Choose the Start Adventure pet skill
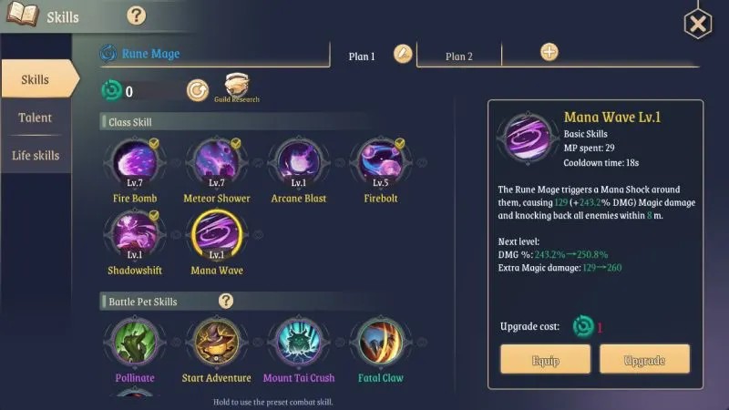 217,342
